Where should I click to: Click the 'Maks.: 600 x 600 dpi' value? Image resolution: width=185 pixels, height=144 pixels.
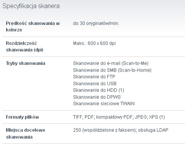tap(94, 43)
